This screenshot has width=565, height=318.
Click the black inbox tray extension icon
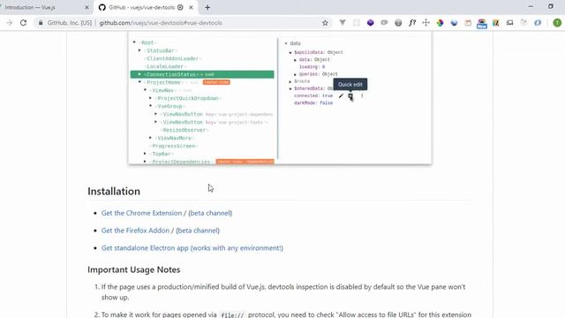(x=509, y=23)
